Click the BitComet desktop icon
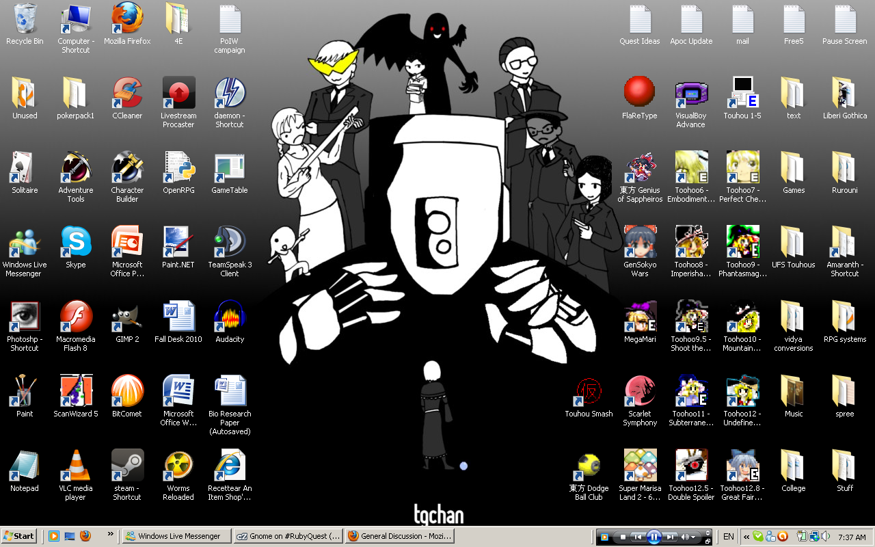The width and height of the screenshot is (875, 547). (x=127, y=392)
